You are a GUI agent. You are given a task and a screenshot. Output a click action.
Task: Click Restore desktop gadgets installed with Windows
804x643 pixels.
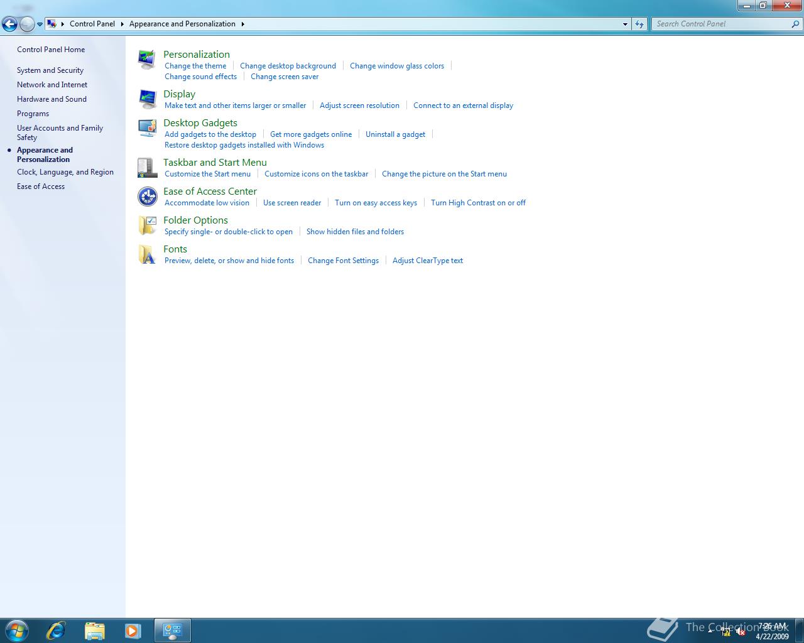[x=244, y=145]
